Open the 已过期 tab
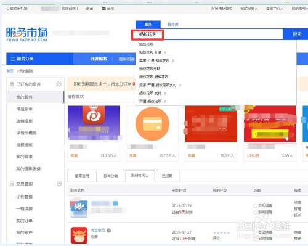This screenshot has height=246, width=308. (x=167, y=176)
